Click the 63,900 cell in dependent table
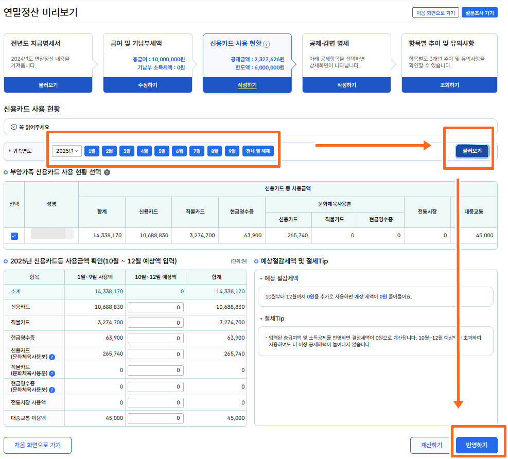 (x=253, y=236)
